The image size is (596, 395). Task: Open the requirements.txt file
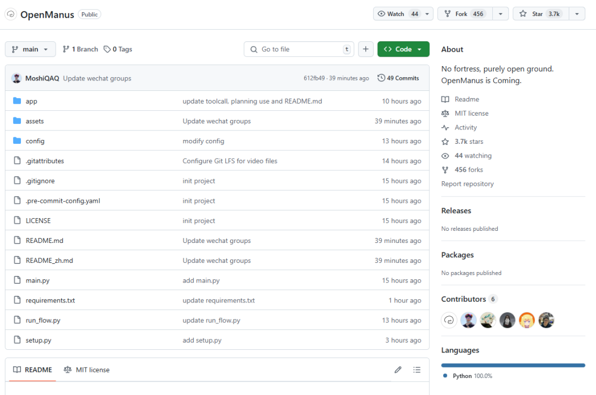pyautogui.click(x=50, y=300)
